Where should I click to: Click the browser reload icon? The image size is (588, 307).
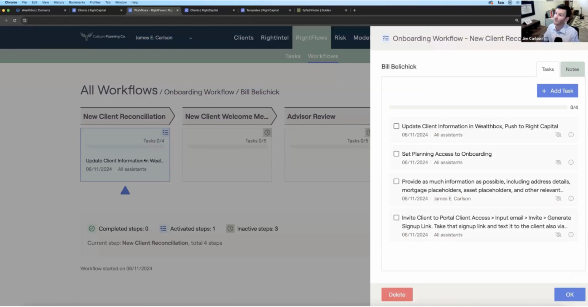pyautogui.click(x=15, y=20)
